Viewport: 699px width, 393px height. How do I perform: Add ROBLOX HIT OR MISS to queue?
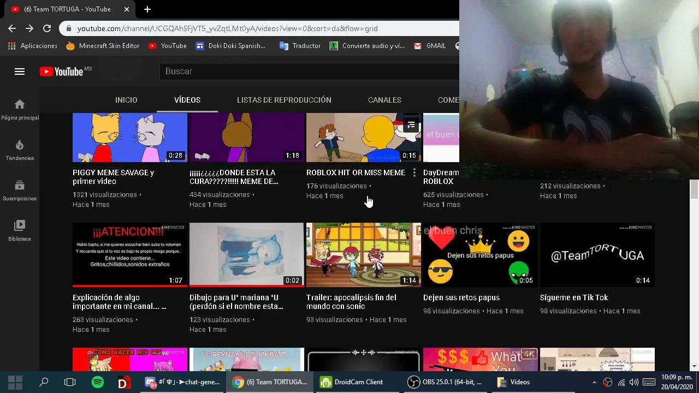click(411, 126)
